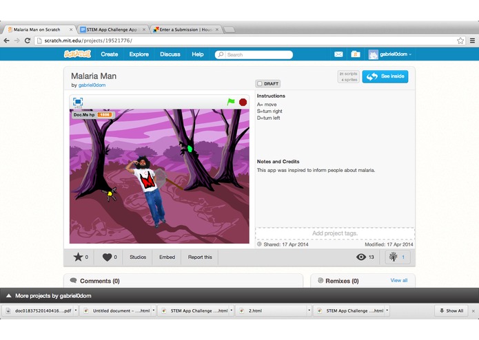Click the search magnifier icon

(x=221, y=54)
